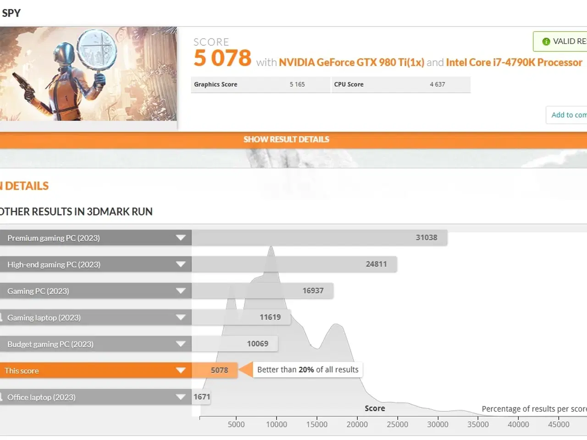Click the Graphics Score value 5 165
Viewport: 587px width, 440px height.
click(297, 84)
